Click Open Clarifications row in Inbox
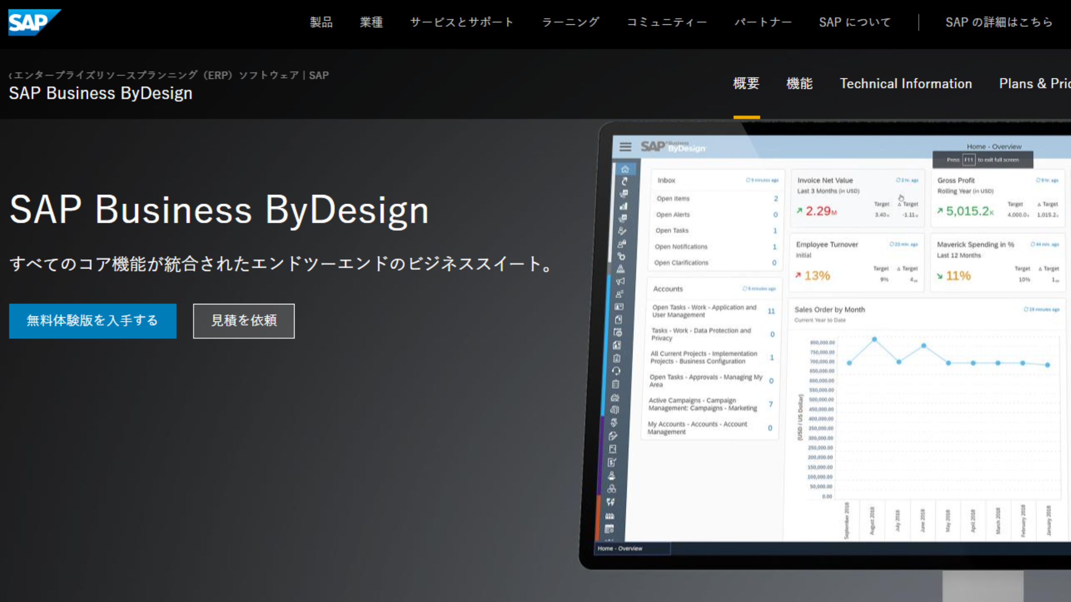 [715, 262]
